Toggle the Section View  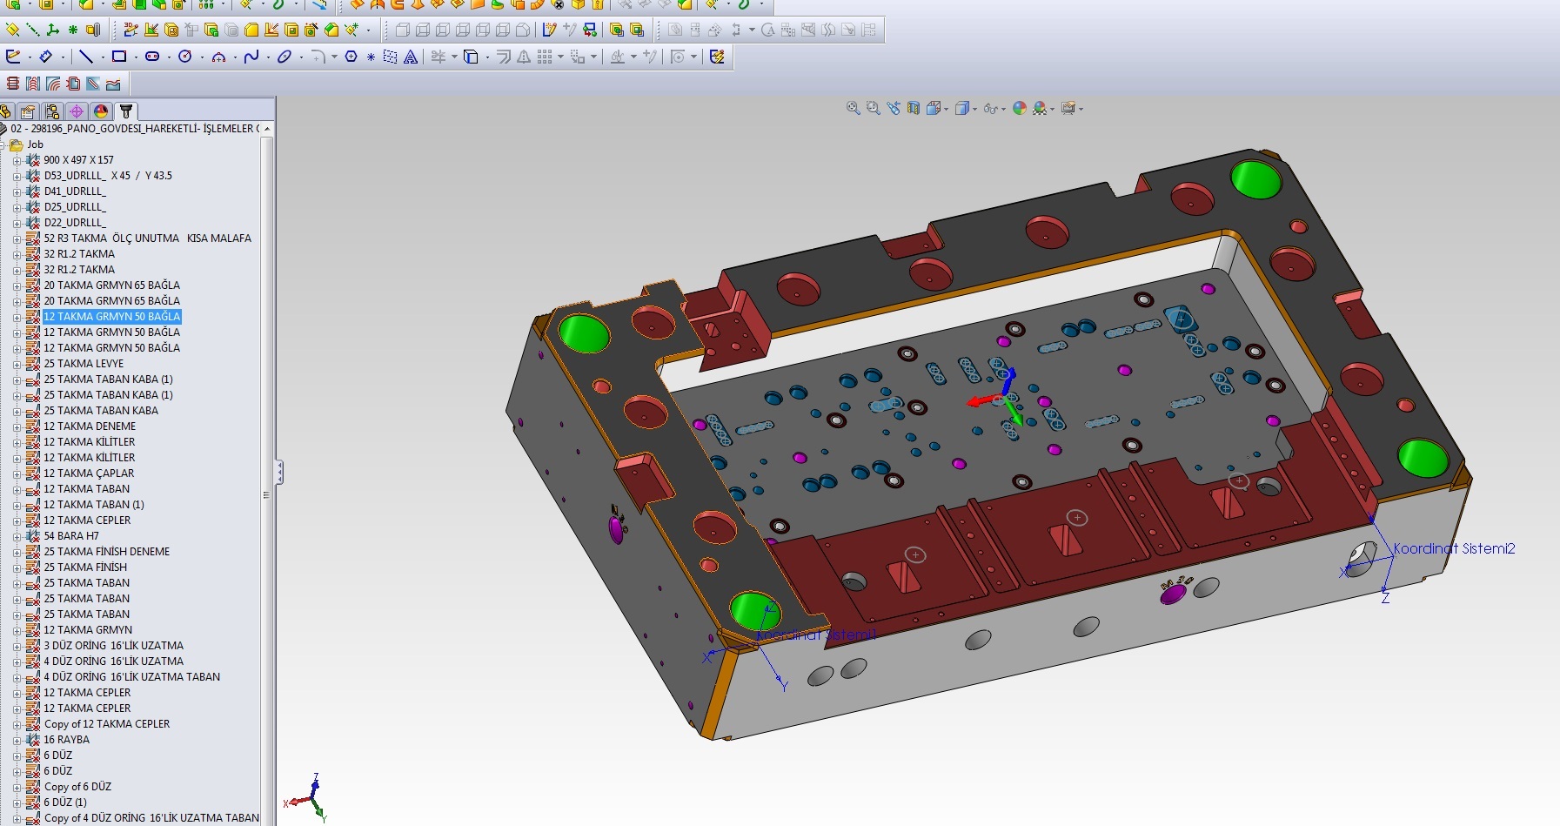tap(913, 109)
